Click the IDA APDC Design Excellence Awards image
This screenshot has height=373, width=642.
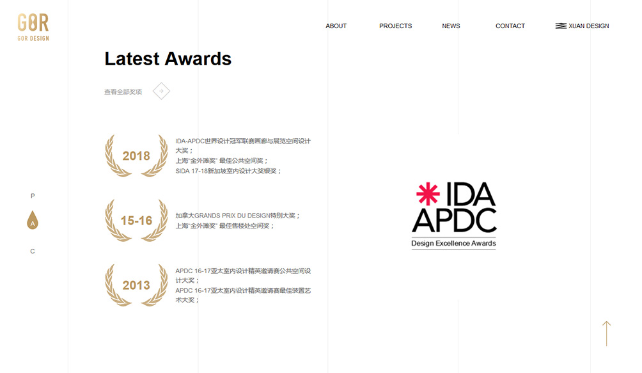454,215
